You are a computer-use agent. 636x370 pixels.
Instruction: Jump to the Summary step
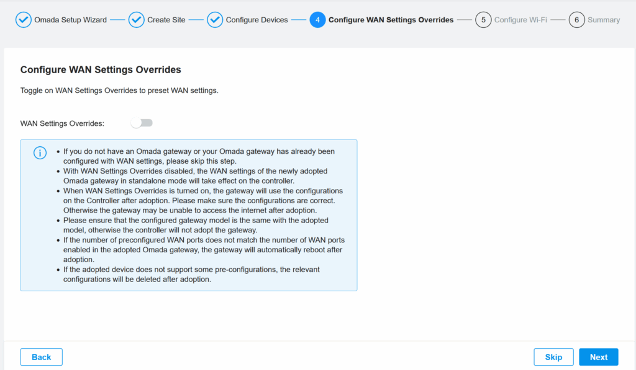coord(604,20)
